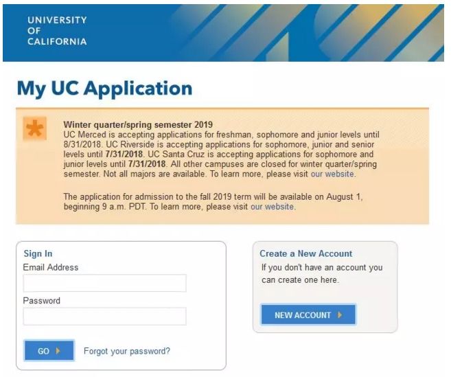Click the arrow icon on NEW ACCOUNT button

coord(340,315)
